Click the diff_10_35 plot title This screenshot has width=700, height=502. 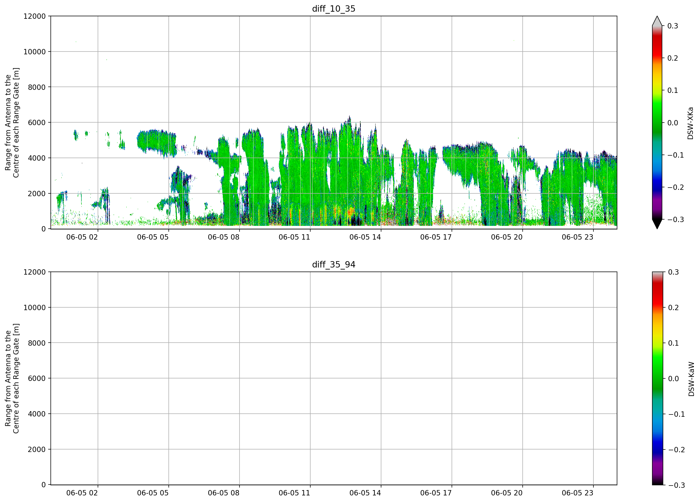coord(334,9)
